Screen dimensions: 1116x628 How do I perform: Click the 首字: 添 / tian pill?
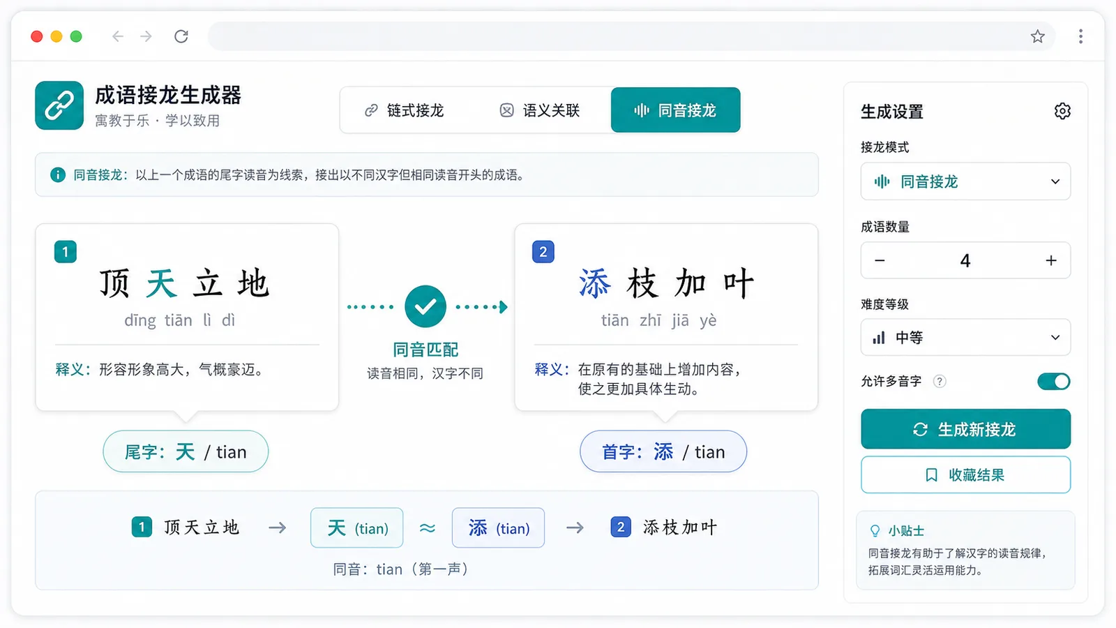pyautogui.click(x=663, y=451)
